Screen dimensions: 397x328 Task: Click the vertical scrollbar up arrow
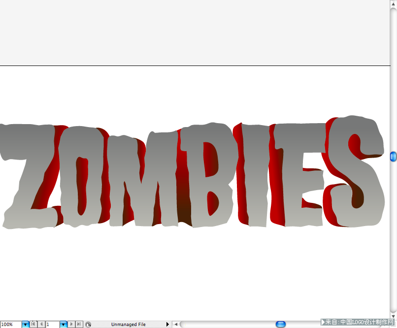coord(393,4)
